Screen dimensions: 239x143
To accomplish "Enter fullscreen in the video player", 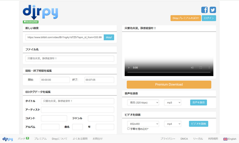I will tap(201, 68).
